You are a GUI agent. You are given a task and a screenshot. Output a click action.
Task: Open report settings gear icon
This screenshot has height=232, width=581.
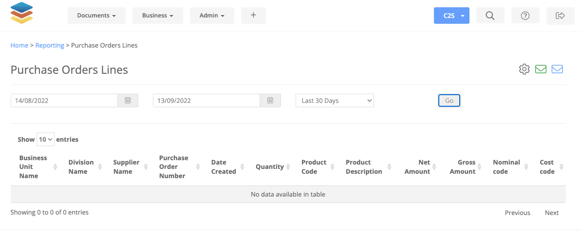pos(524,69)
